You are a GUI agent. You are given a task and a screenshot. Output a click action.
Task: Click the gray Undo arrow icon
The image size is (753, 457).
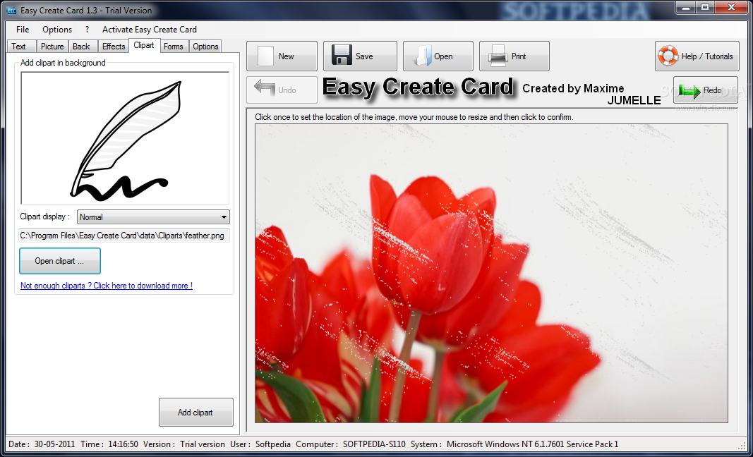(x=264, y=90)
